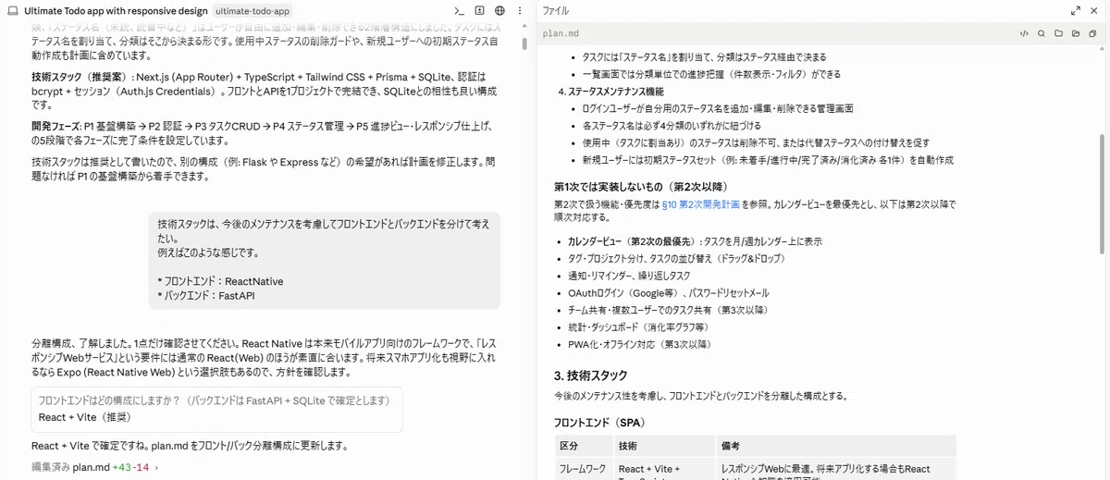Open the three-dot more options menu
Screen dimensions: 1110x480
click(520, 10)
